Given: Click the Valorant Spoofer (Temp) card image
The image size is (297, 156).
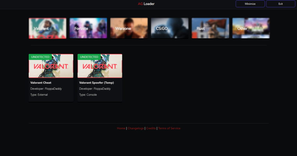Looking at the screenshot, I should (x=100, y=66).
